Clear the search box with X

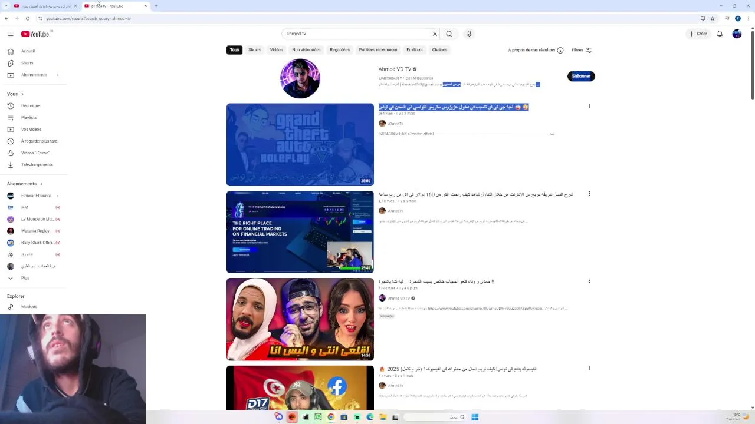[x=435, y=34]
